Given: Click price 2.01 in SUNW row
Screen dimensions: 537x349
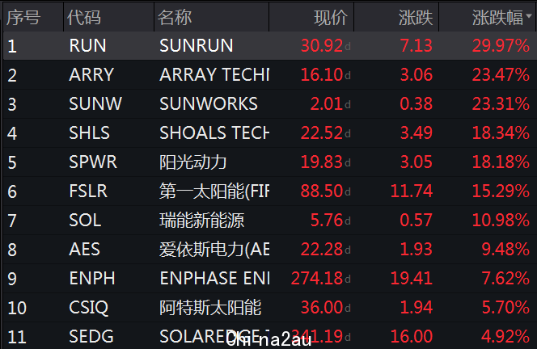Looking at the screenshot, I should (x=327, y=103).
